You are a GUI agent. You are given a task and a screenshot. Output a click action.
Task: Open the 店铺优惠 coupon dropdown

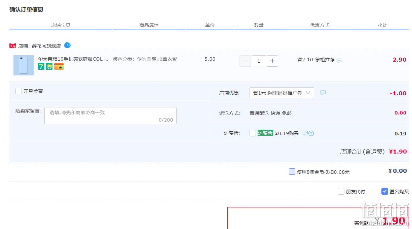pyautogui.click(x=282, y=93)
